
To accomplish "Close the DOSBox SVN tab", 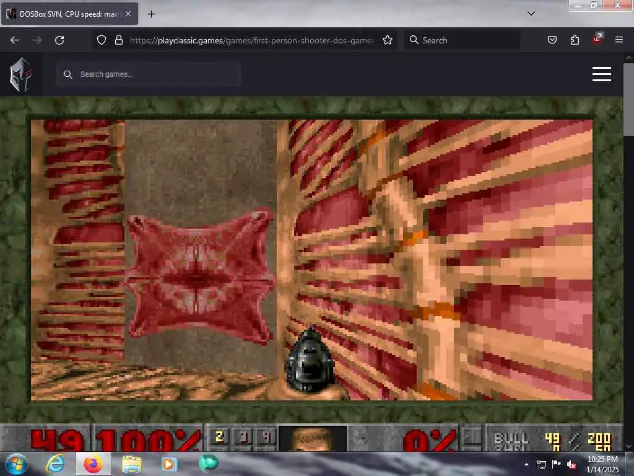I will point(128,14).
